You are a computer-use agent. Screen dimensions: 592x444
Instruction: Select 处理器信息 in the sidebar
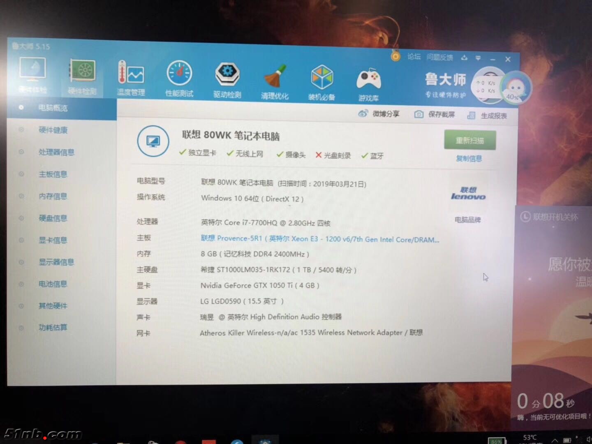pyautogui.click(x=56, y=152)
